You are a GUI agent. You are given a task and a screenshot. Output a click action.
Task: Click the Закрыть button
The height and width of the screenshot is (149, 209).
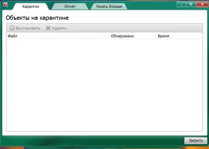[196, 141]
